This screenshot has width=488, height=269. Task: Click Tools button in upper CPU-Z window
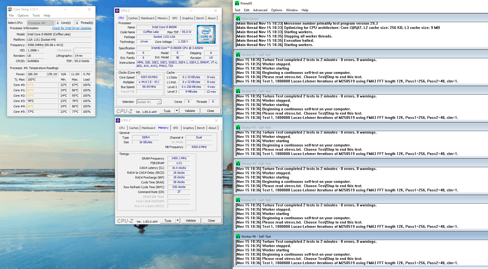[167, 111]
